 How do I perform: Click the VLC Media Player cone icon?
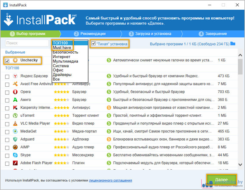click(15, 123)
